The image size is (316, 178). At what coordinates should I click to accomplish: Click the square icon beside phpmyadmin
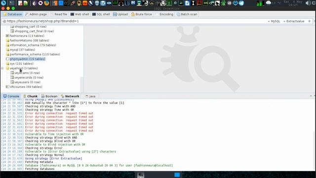7,59
